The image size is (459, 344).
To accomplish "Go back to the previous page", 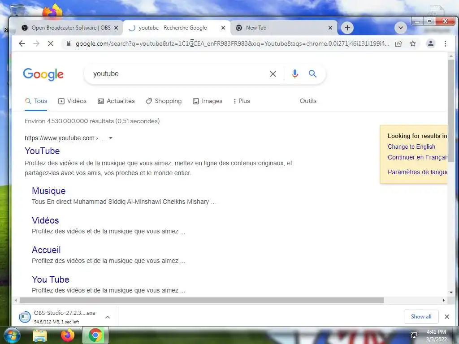I will [x=22, y=43].
